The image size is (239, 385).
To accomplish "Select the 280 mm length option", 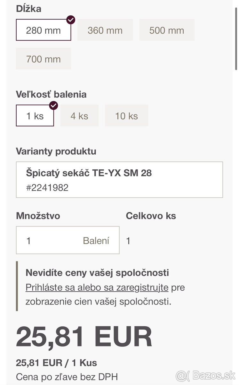I will pyautogui.click(x=44, y=30).
